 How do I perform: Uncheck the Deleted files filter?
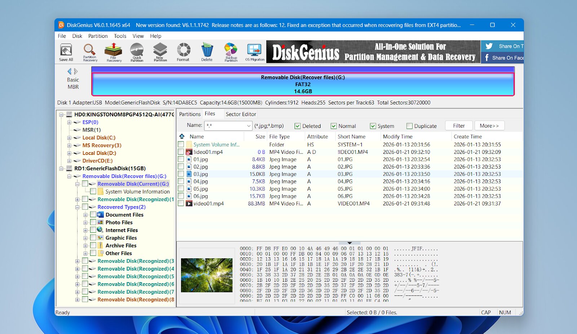pos(298,126)
